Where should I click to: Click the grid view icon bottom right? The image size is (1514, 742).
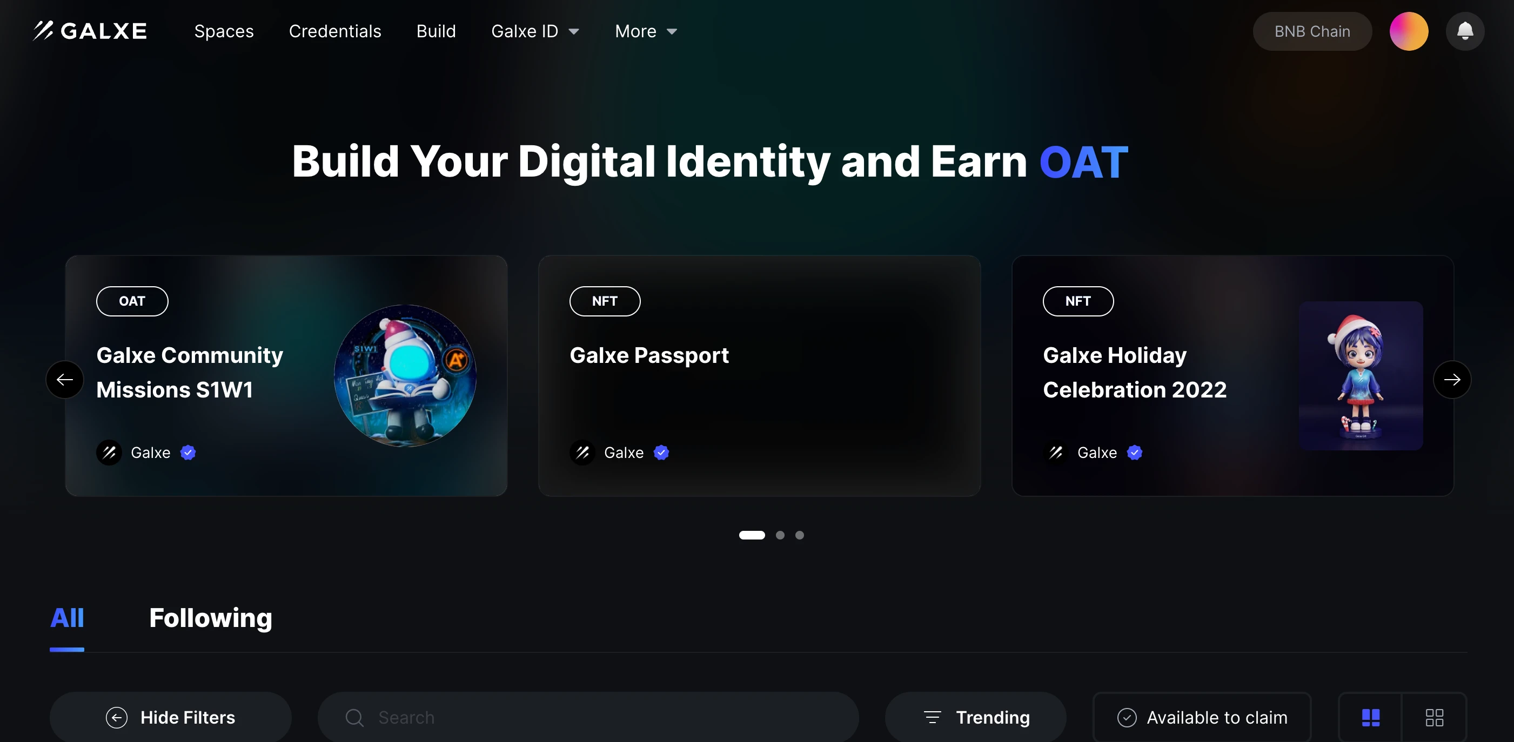[1434, 718]
